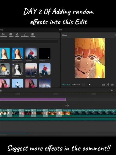
Task: Open the AI avatar tab
Action: [x=32, y=35]
